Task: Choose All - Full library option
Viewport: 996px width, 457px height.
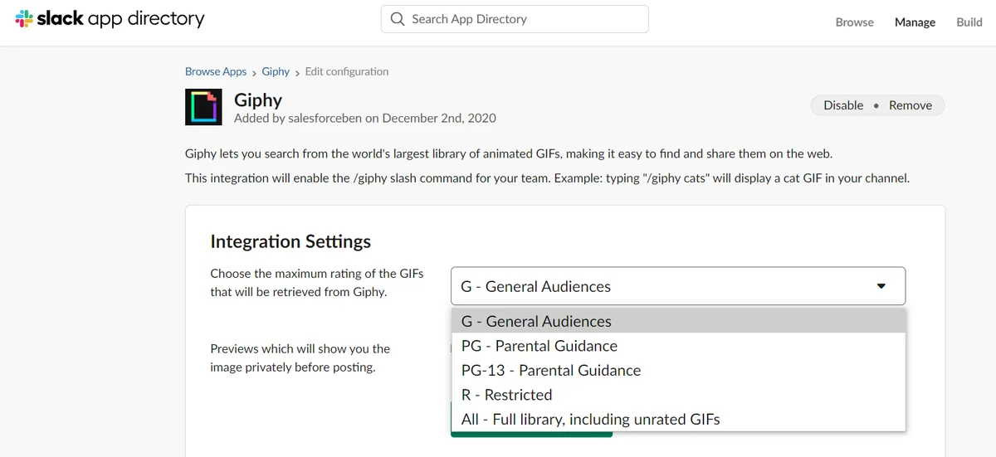Action: point(678,419)
